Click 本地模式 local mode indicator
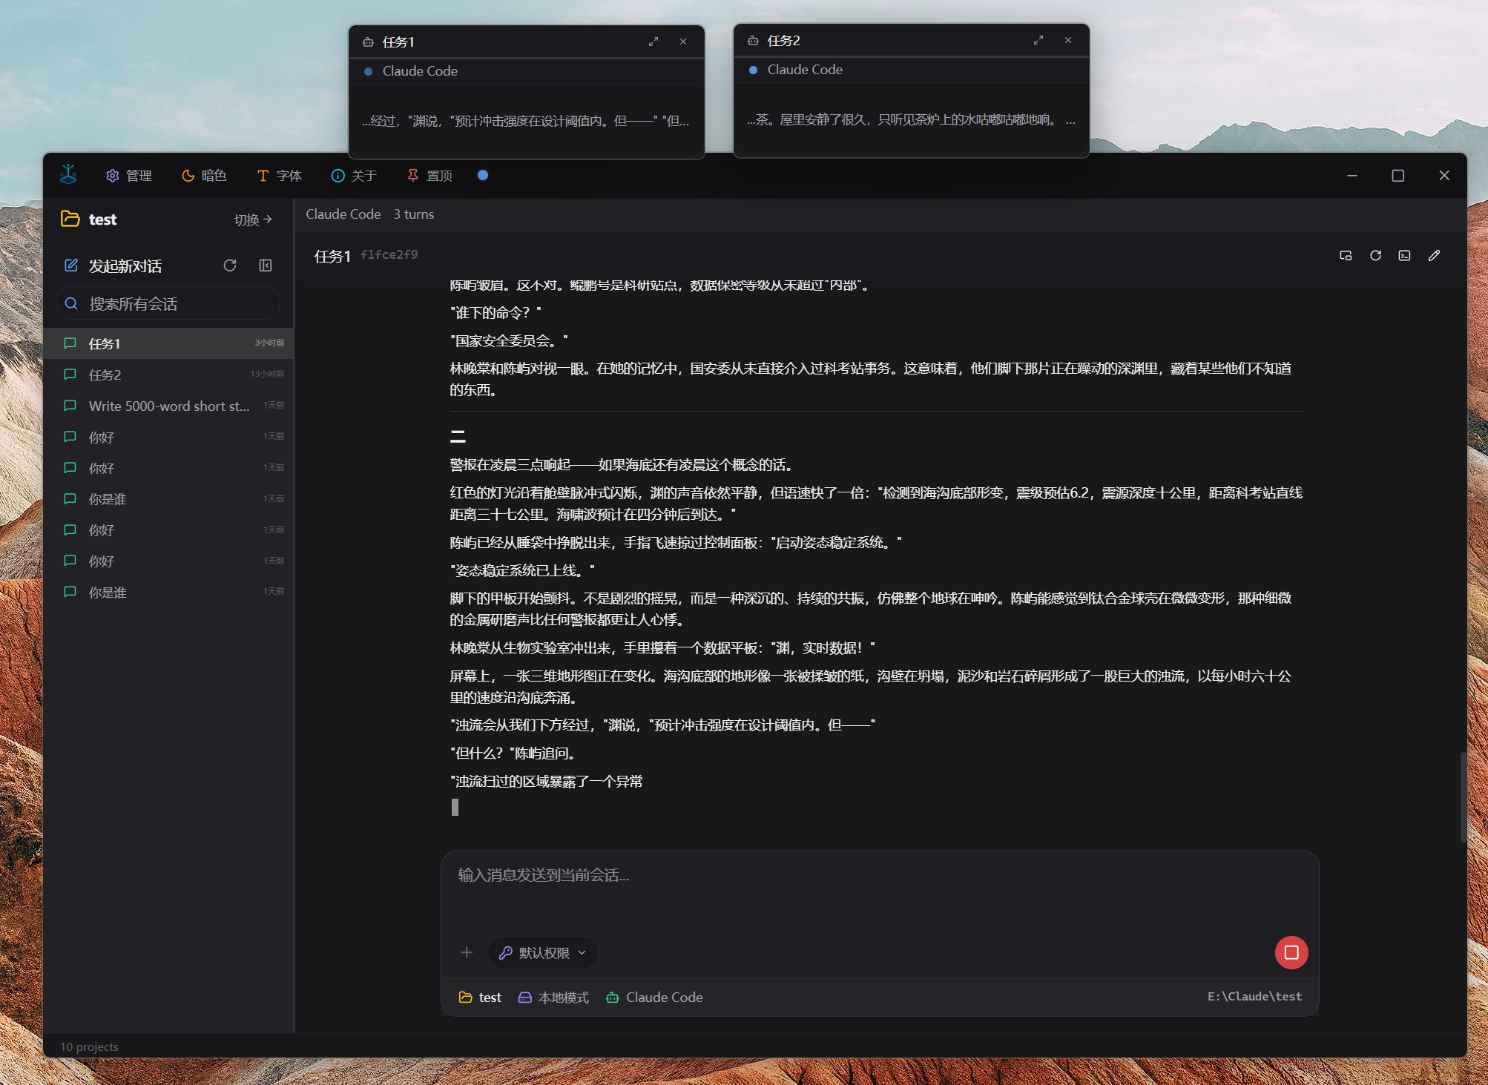Image resolution: width=1488 pixels, height=1085 pixels. coord(553,997)
